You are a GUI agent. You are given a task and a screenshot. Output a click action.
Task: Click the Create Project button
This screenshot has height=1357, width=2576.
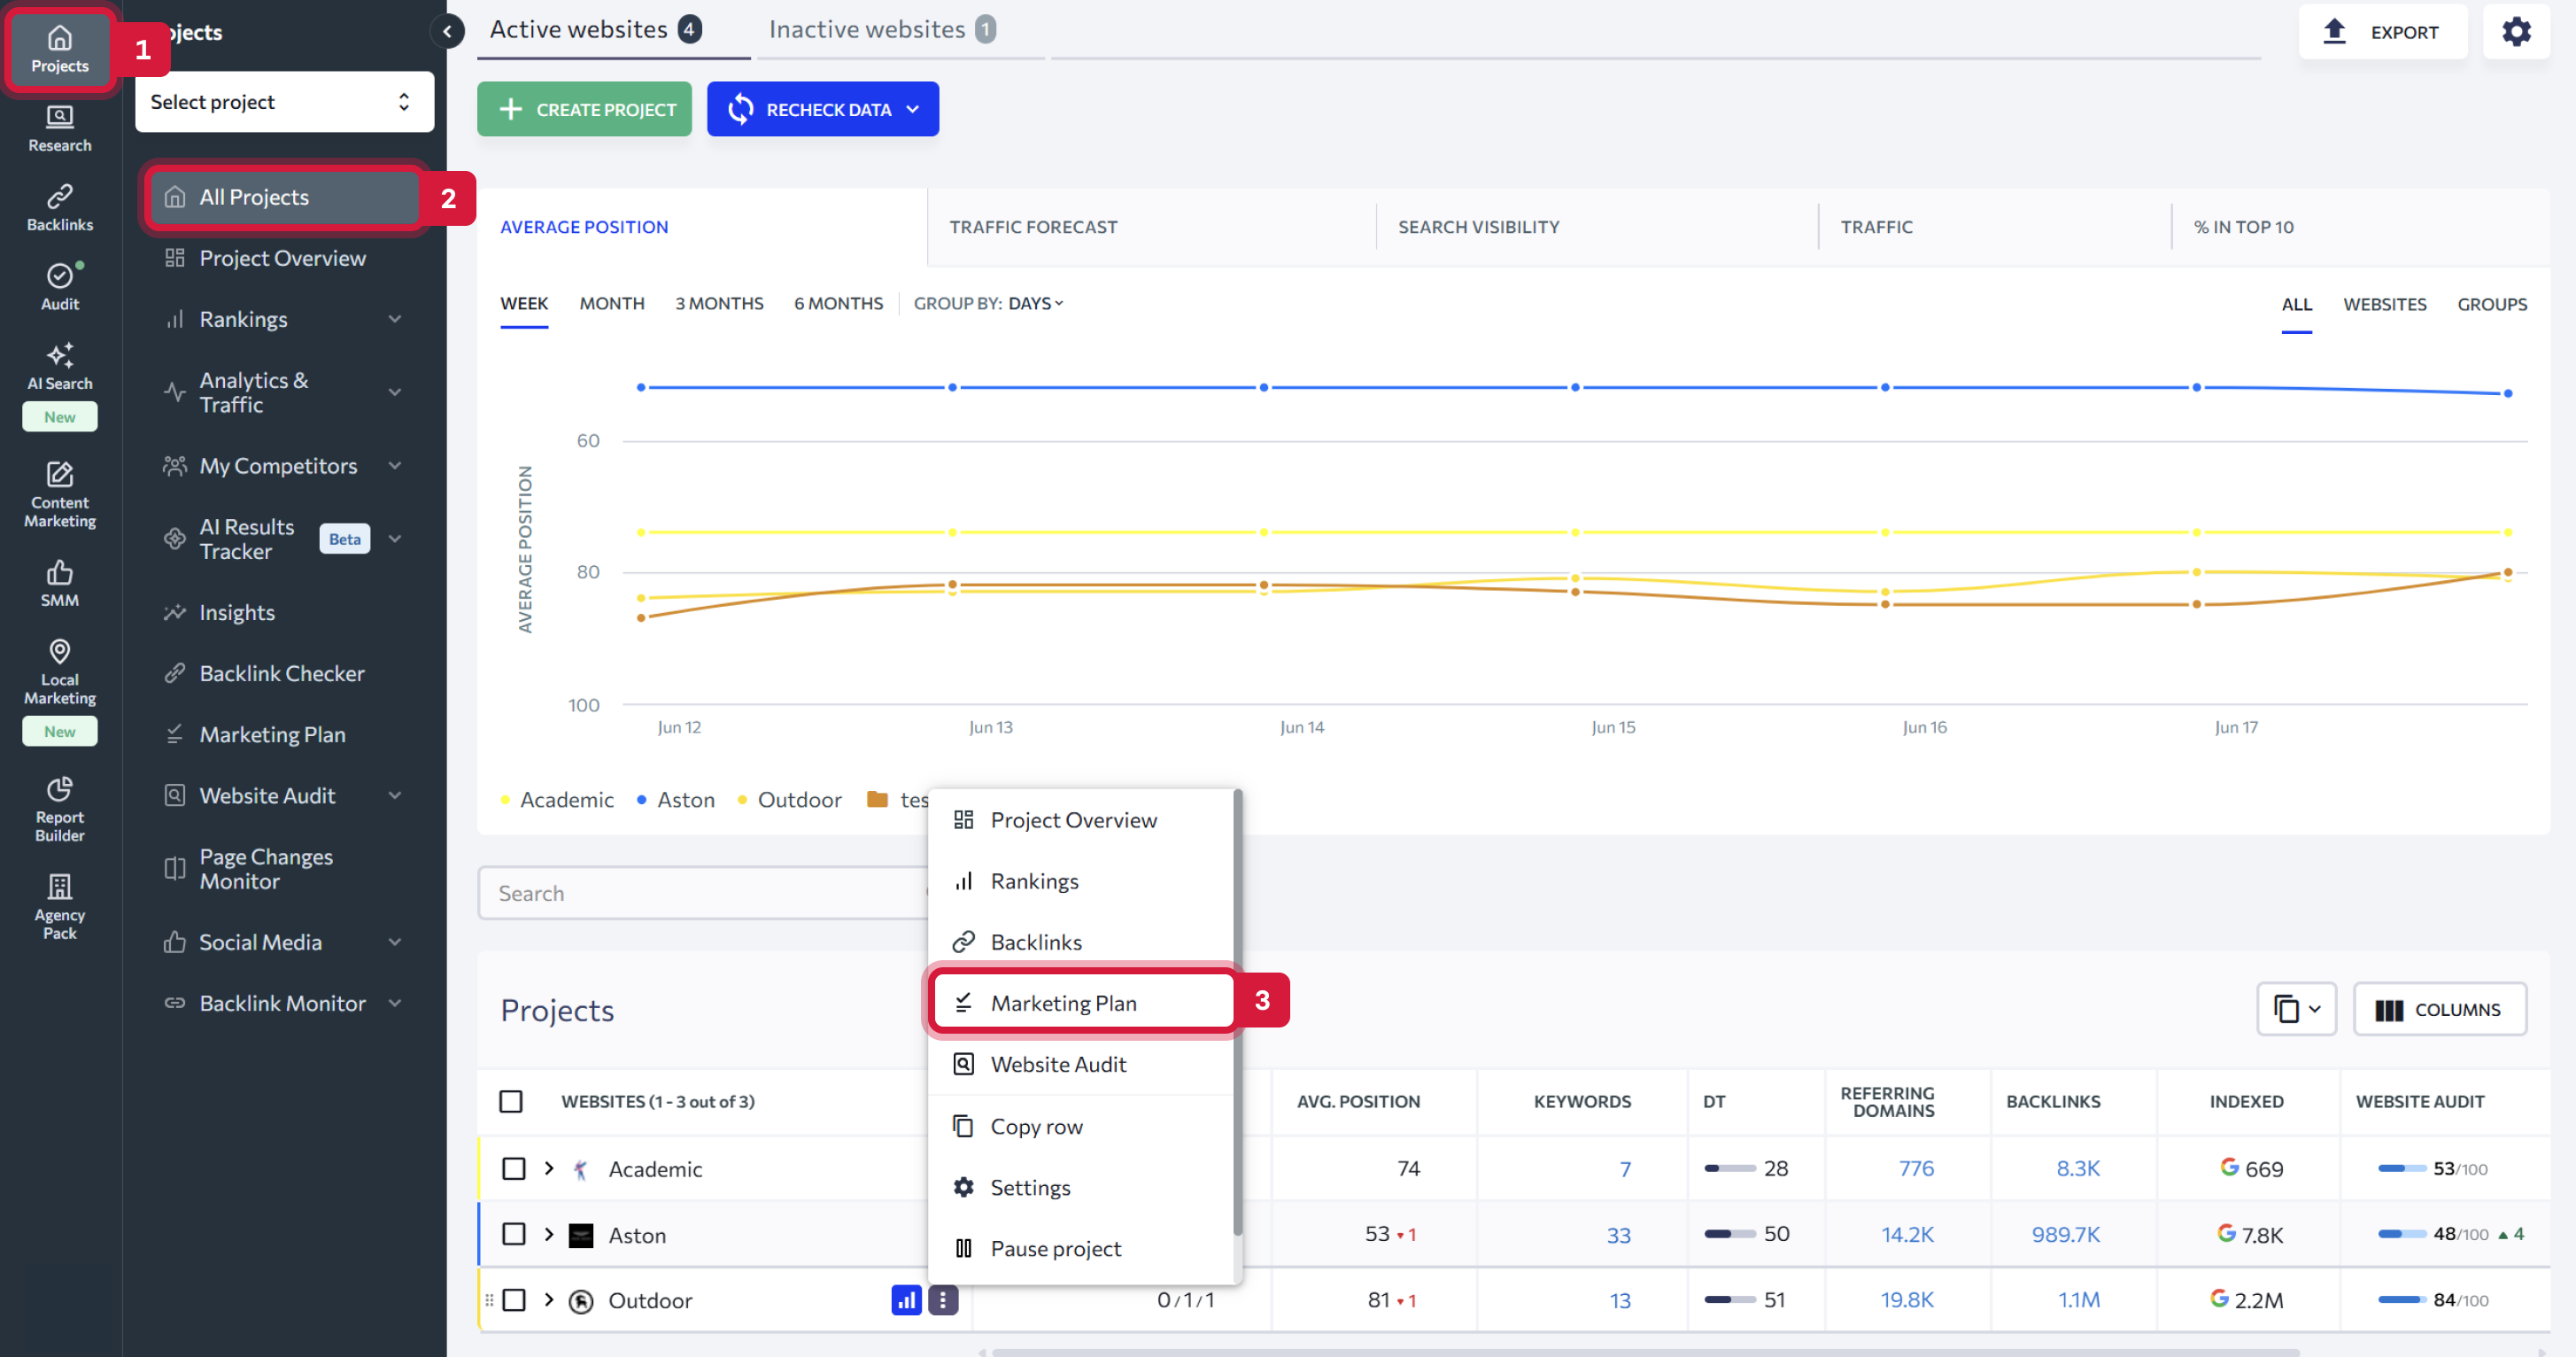coord(585,109)
